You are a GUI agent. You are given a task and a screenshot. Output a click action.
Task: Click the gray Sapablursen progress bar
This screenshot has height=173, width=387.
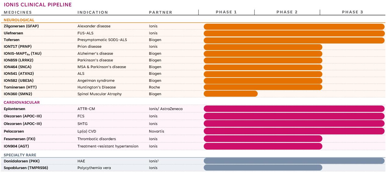pos(263,168)
